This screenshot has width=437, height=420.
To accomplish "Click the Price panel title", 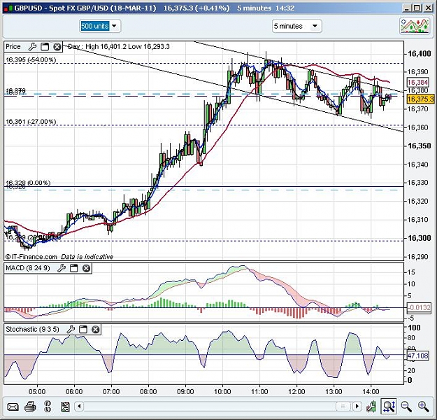I will pyautogui.click(x=13, y=47).
